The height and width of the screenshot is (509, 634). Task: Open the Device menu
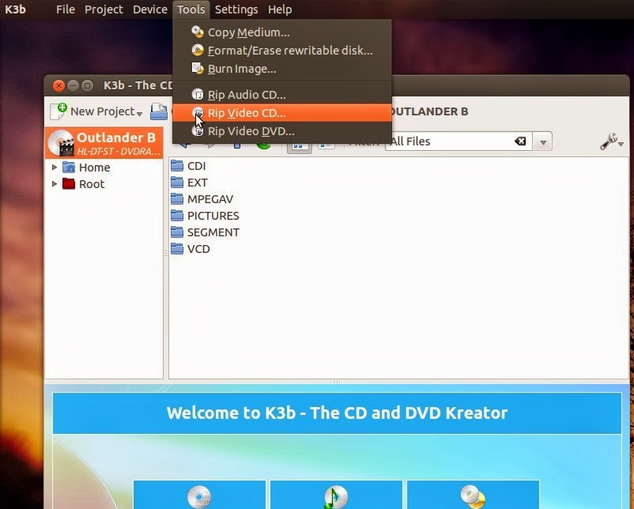click(150, 9)
